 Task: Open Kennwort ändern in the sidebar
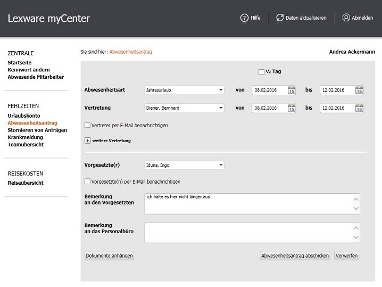click(x=29, y=70)
